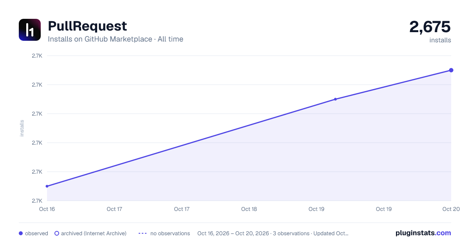Click the 2,675 installs total figure
470x247 pixels.
click(430, 27)
